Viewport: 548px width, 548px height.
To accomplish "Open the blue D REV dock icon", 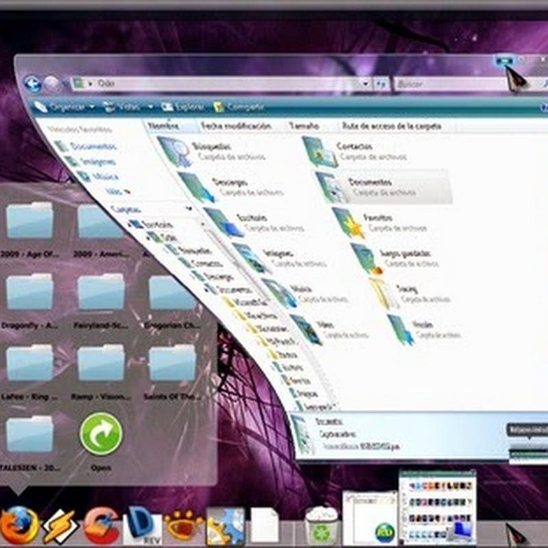I will pyautogui.click(x=143, y=526).
